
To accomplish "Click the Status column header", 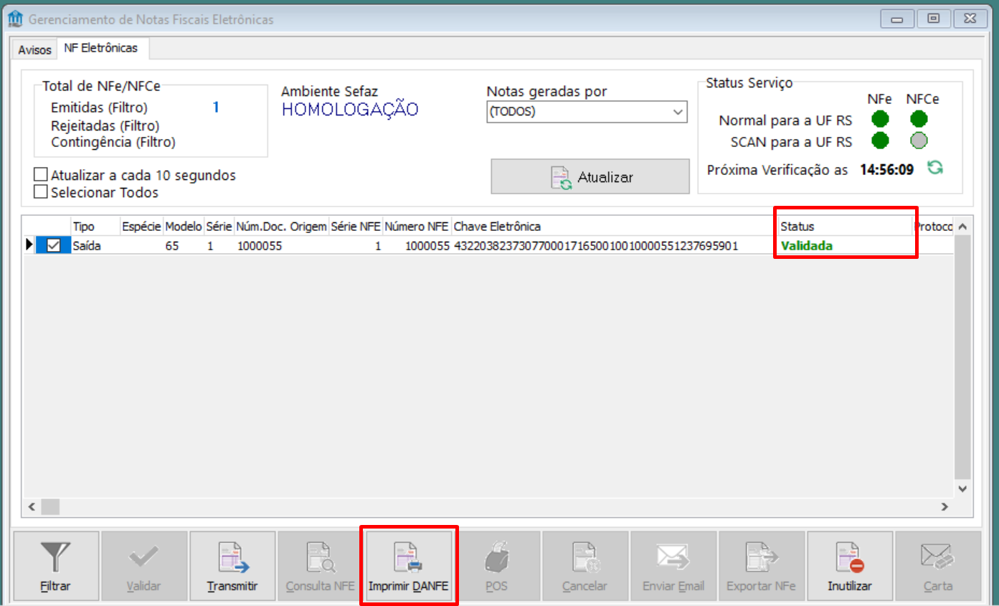I will click(x=846, y=227).
